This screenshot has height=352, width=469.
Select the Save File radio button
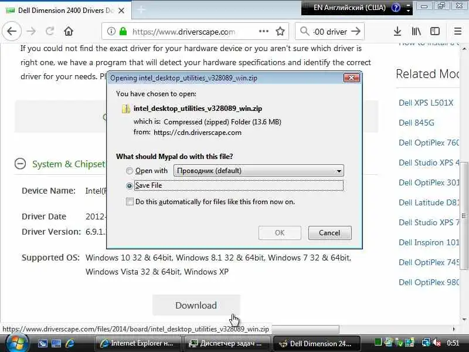click(129, 185)
